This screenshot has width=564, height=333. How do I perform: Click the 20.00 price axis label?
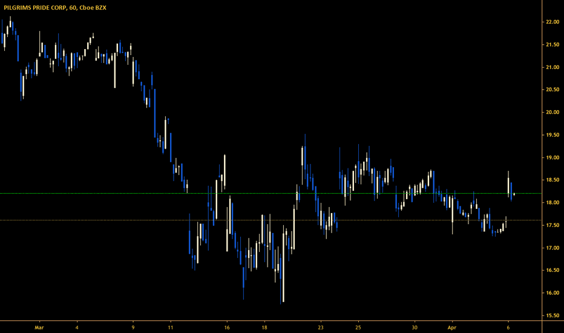coord(553,113)
